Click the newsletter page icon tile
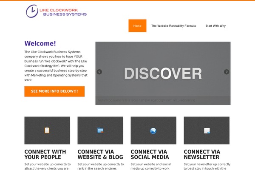Image resolution: width=255 pixels, height=170 pixels. 207,130
